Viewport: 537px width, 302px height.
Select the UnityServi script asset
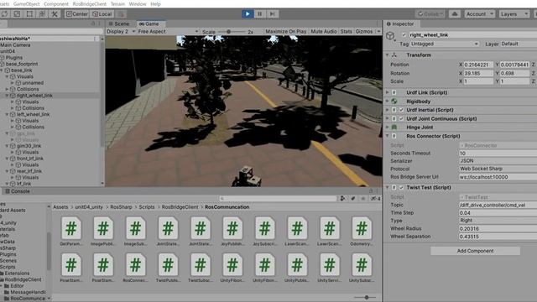[330, 268]
